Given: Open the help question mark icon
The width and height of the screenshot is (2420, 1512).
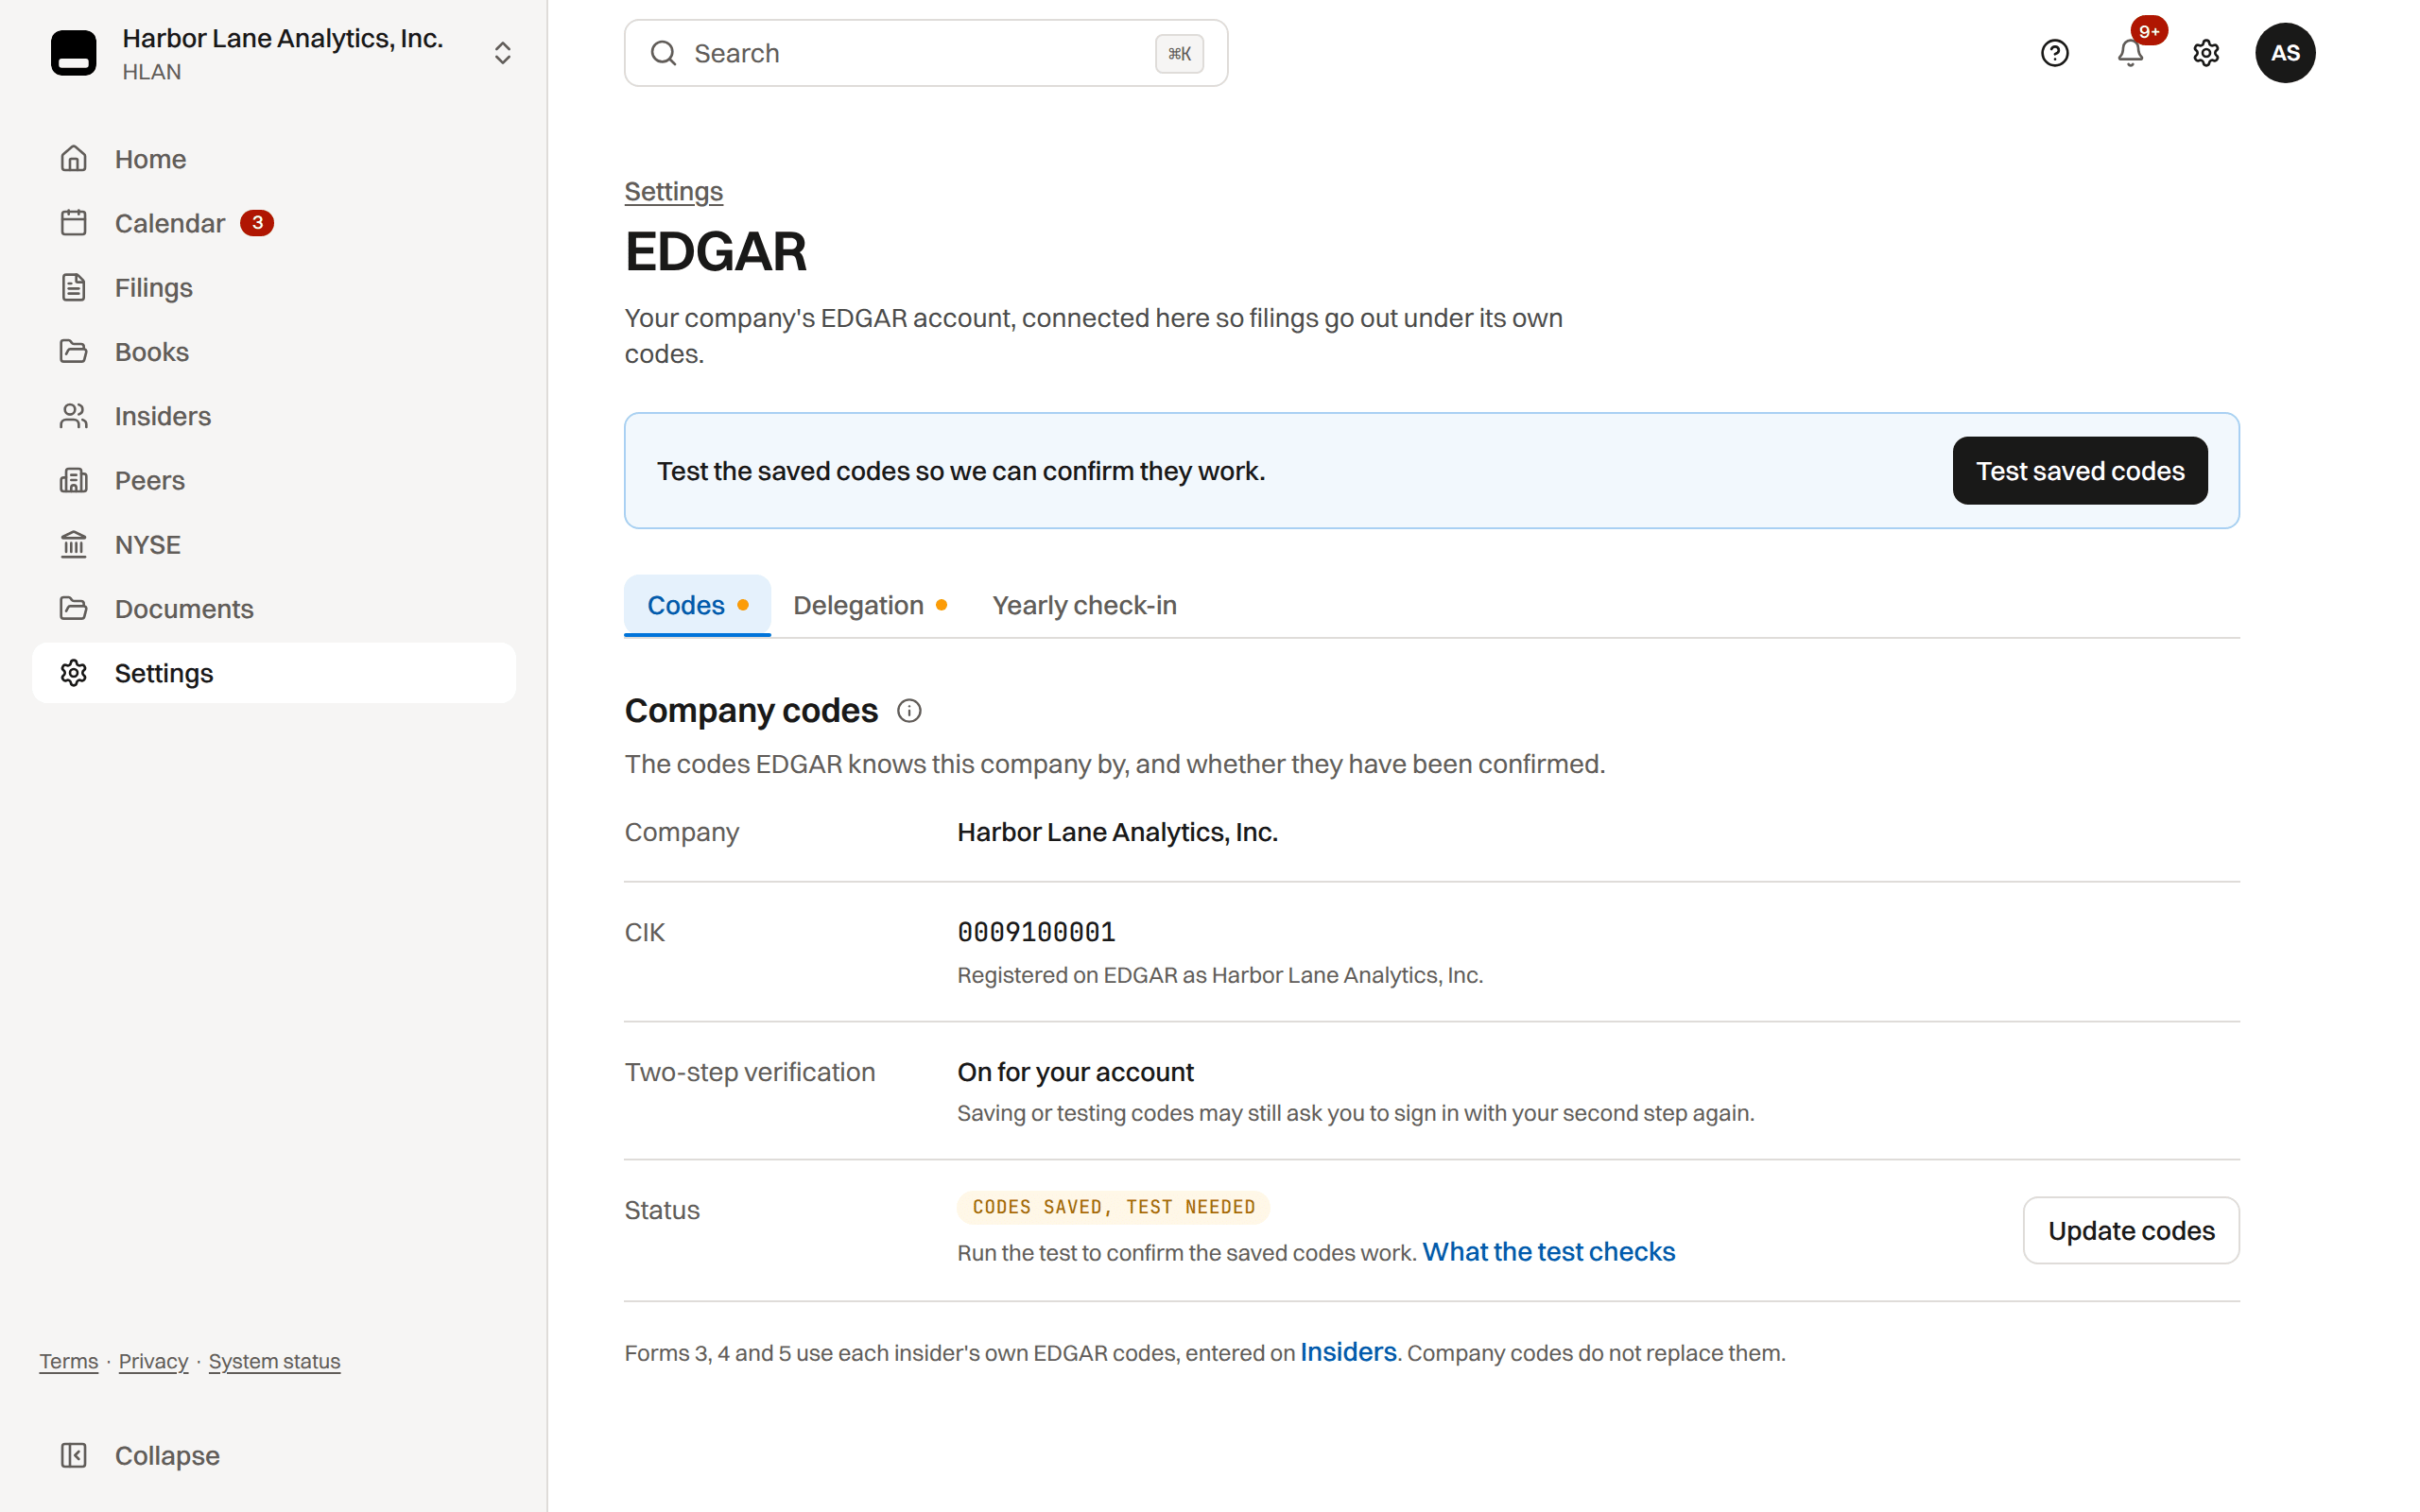Looking at the screenshot, I should pos(2054,53).
